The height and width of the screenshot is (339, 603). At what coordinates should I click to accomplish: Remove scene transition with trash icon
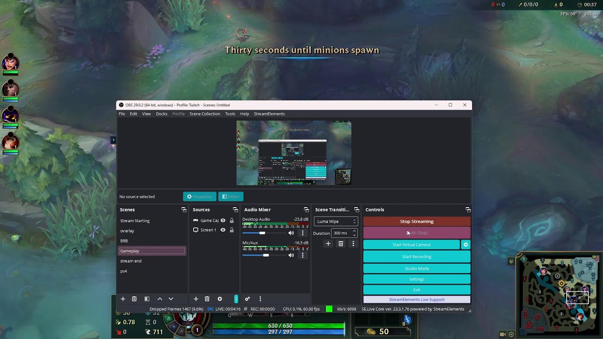pos(341,243)
